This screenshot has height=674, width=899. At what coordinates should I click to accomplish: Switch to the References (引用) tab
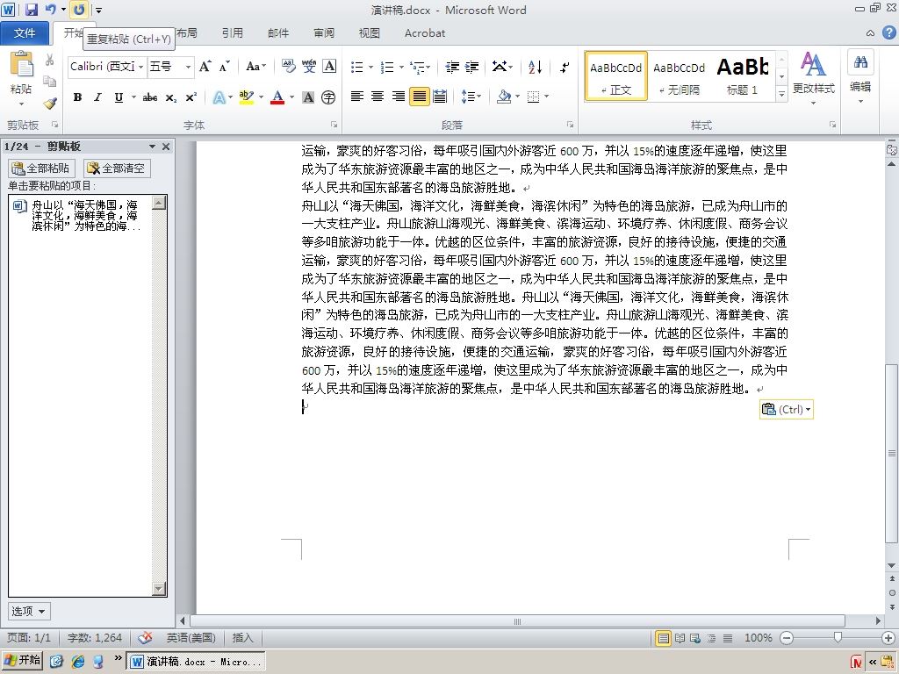(x=232, y=33)
